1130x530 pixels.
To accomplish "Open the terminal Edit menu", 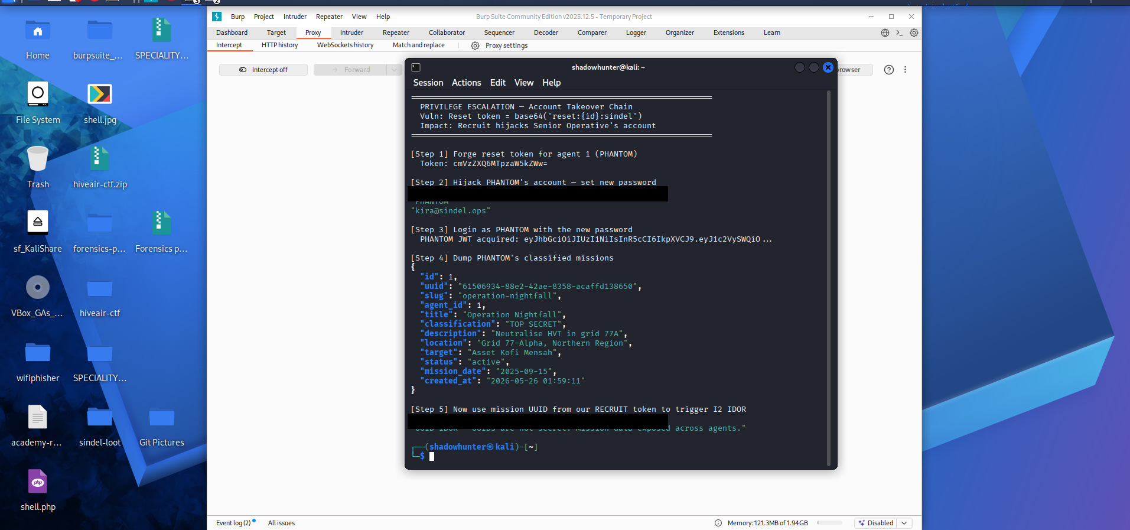I will (x=497, y=83).
